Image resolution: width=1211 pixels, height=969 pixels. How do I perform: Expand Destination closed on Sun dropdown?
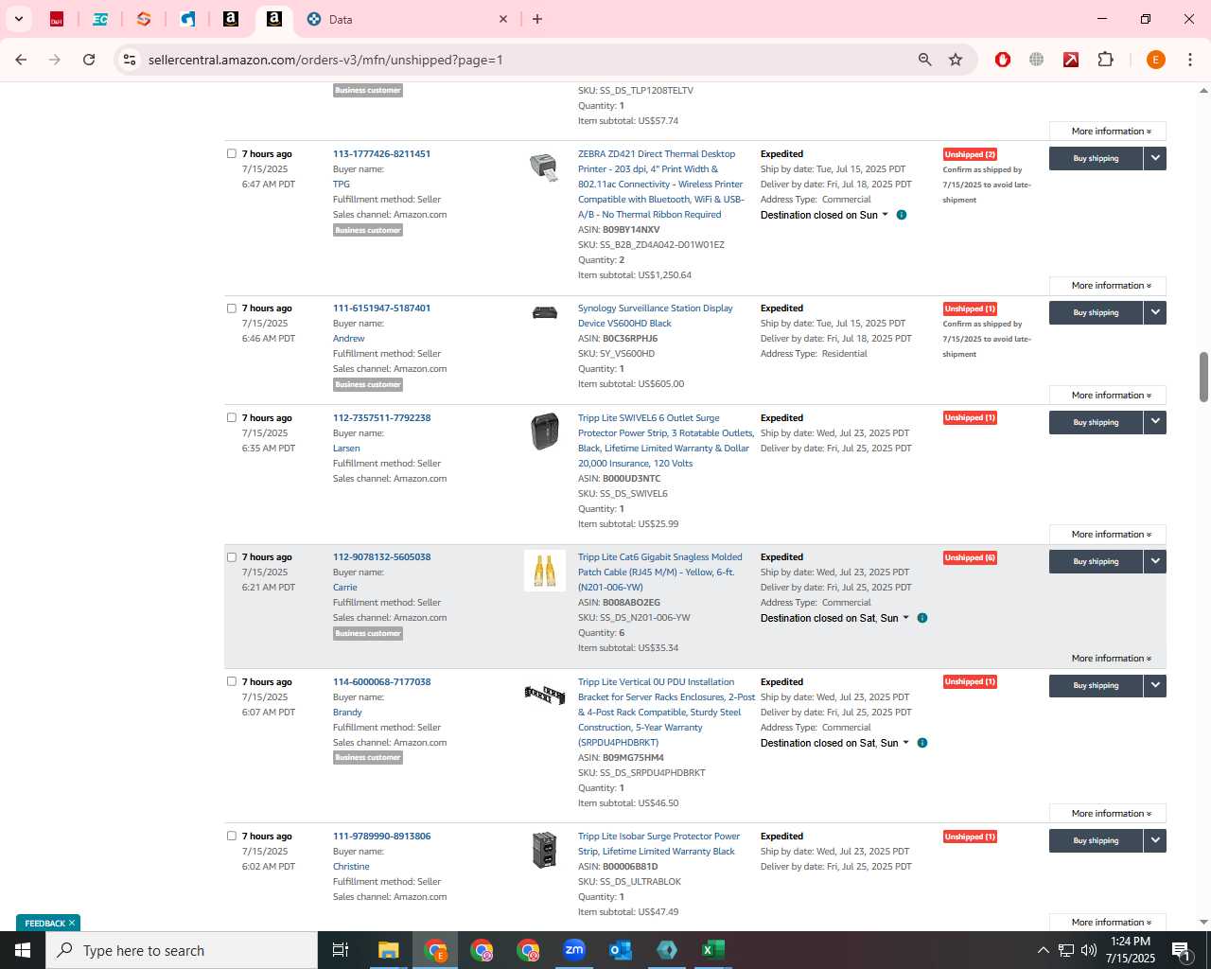[825, 215]
